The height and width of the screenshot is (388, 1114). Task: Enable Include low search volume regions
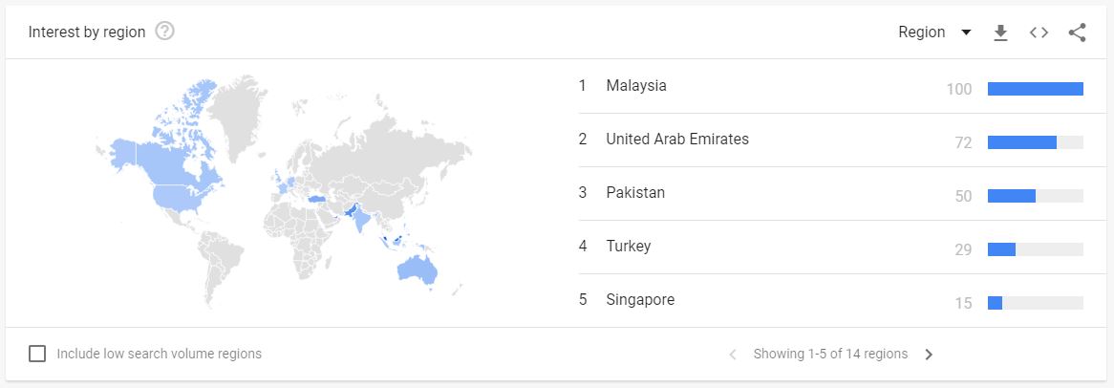point(37,354)
